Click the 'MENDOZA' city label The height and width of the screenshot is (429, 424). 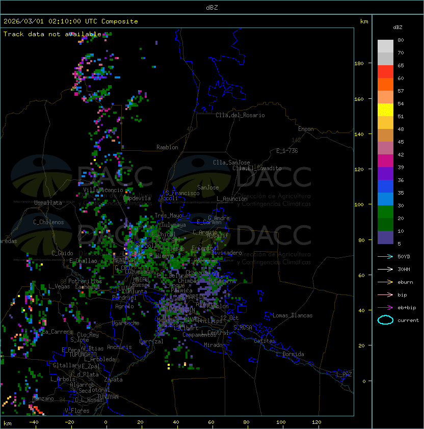click(x=124, y=260)
